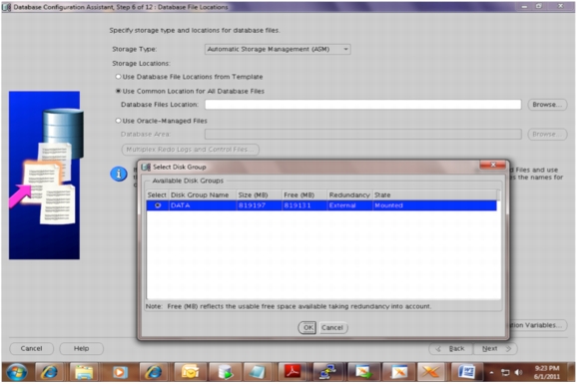The height and width of the screenshot is (384, 577).
Task: Click OK in Select Disk Group dialog
Action: point(307,327)
